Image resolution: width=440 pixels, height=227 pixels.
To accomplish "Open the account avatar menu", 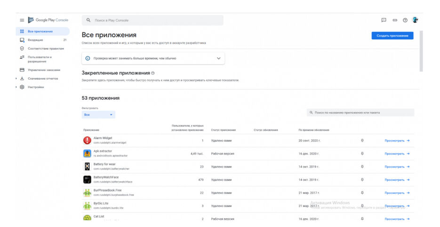I will (415, 20).
